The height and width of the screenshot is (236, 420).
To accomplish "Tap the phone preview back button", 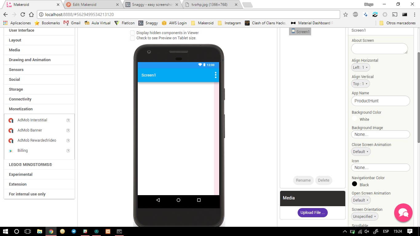I will (158, 200).
